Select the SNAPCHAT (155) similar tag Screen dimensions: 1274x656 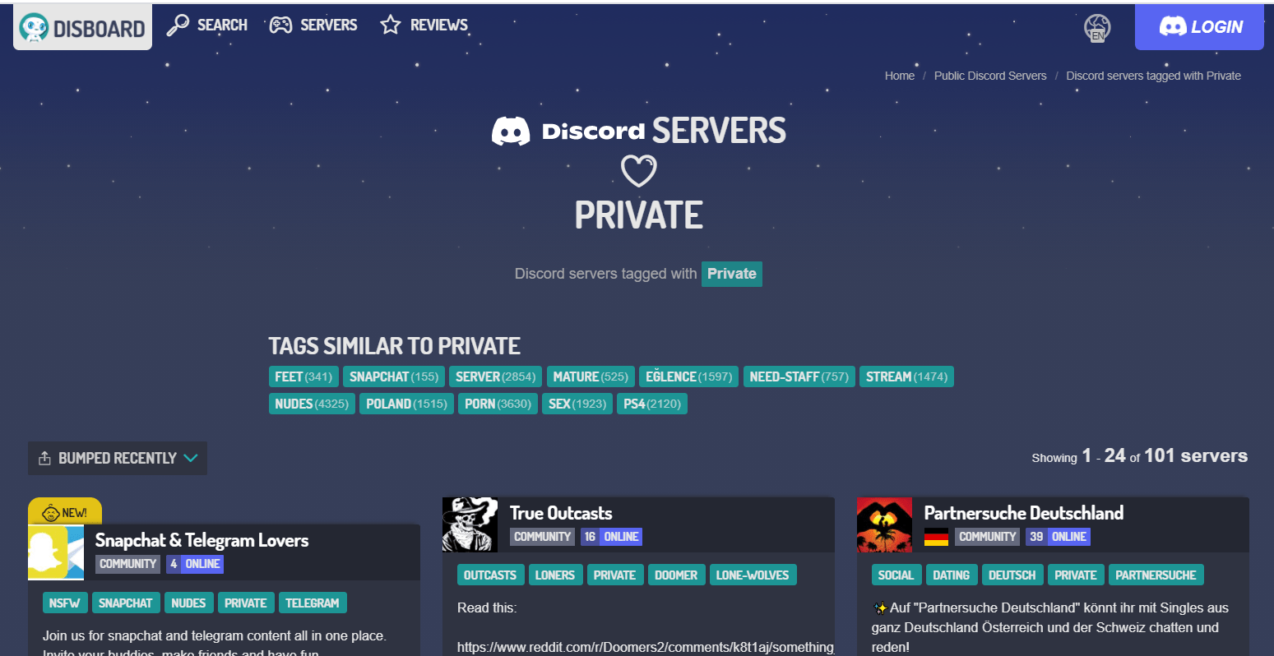[394, 377]
